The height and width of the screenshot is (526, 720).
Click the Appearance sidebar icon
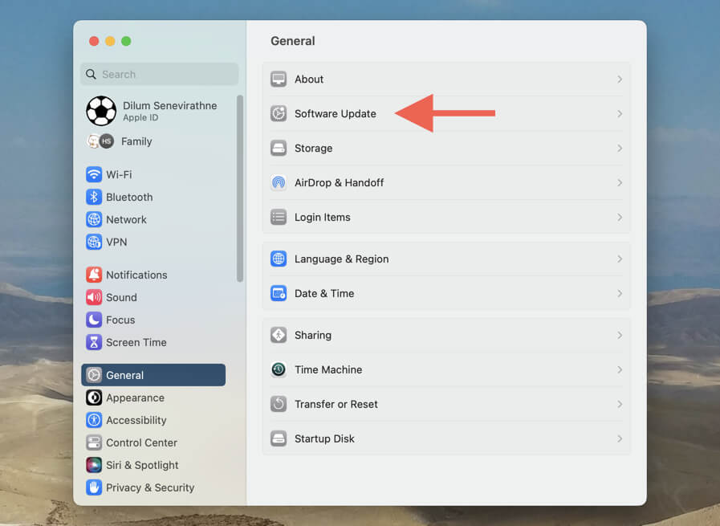click(x=94, y=398)
